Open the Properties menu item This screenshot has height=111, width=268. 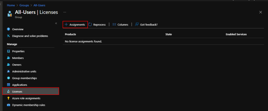click(18, 51)
